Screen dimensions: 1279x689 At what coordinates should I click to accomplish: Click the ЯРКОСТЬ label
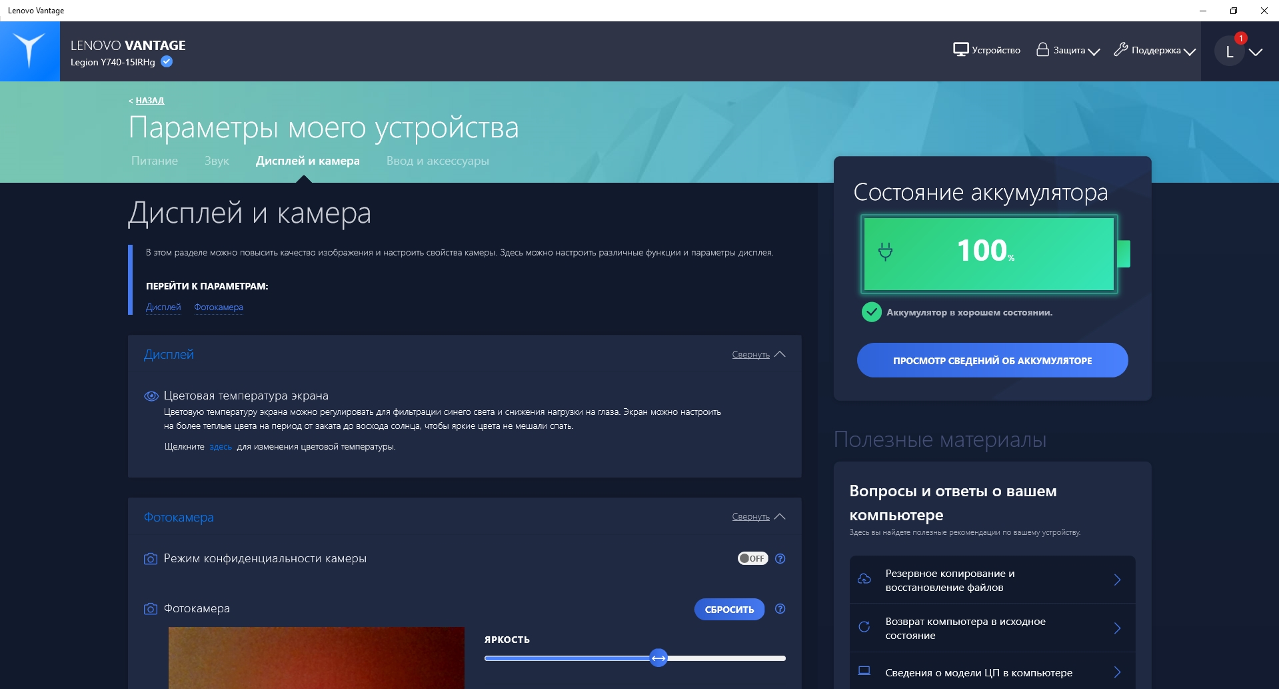(x=507, y=640)
